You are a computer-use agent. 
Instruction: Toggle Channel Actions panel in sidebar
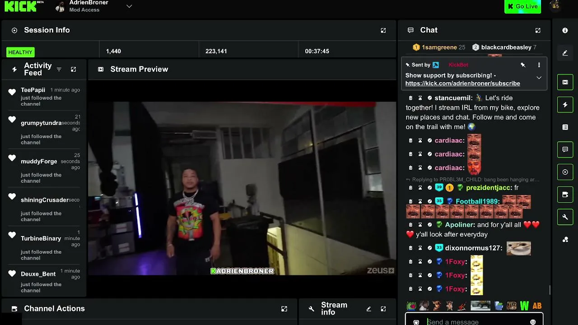(x=565, y=195)
